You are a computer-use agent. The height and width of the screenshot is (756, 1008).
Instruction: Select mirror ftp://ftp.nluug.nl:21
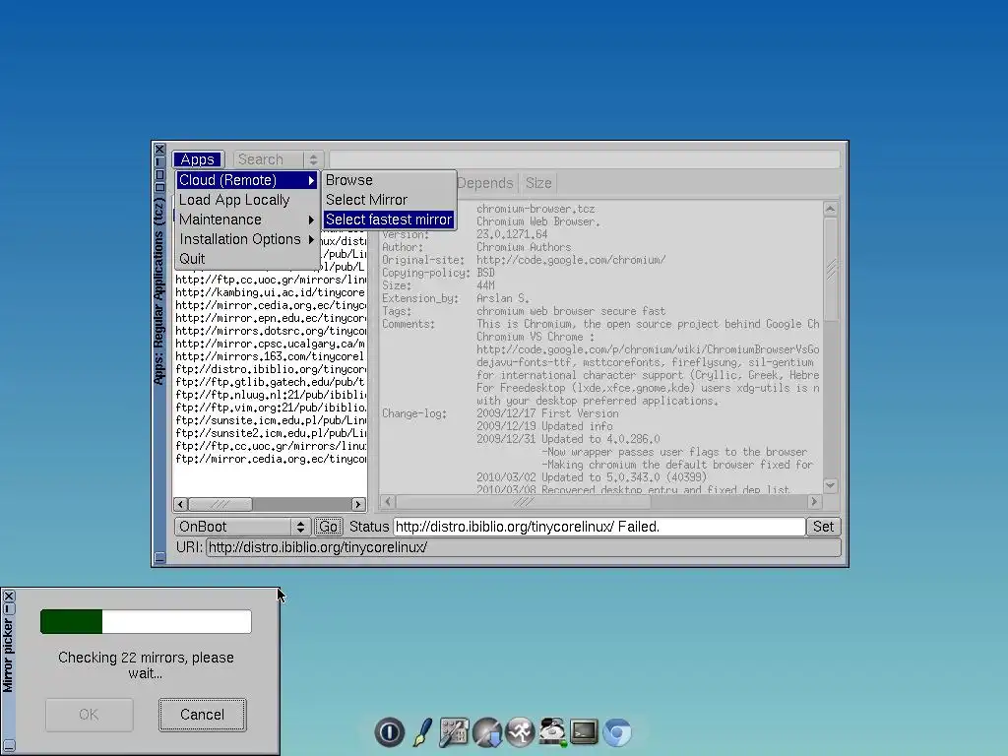pyautogui.click(x=270, y=395)
